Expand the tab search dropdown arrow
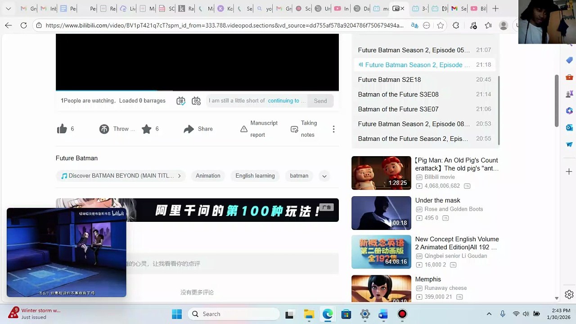576x324 pixels. [x=9, y=9]
